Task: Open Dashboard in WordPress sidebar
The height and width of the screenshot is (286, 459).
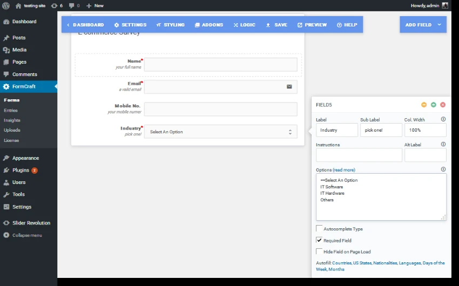Action: [29, 22]
